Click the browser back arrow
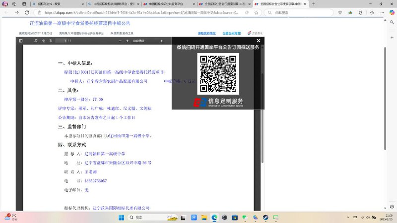Screen dimensions: 397x223 coord(6,12)
